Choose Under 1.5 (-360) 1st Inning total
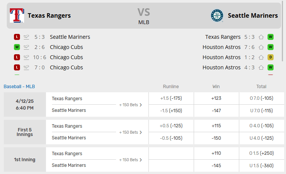This screenshot has width=286, height=174. click(x=262, y=165)
